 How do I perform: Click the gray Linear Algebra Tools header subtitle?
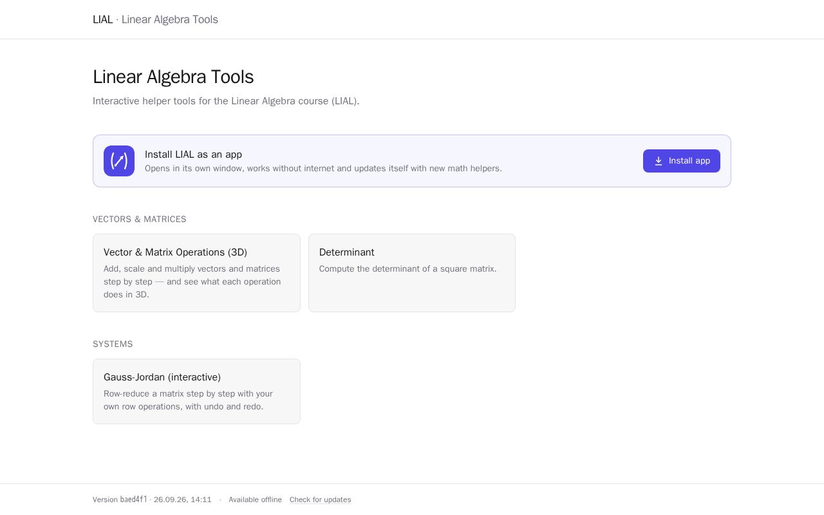coord(170,19)
